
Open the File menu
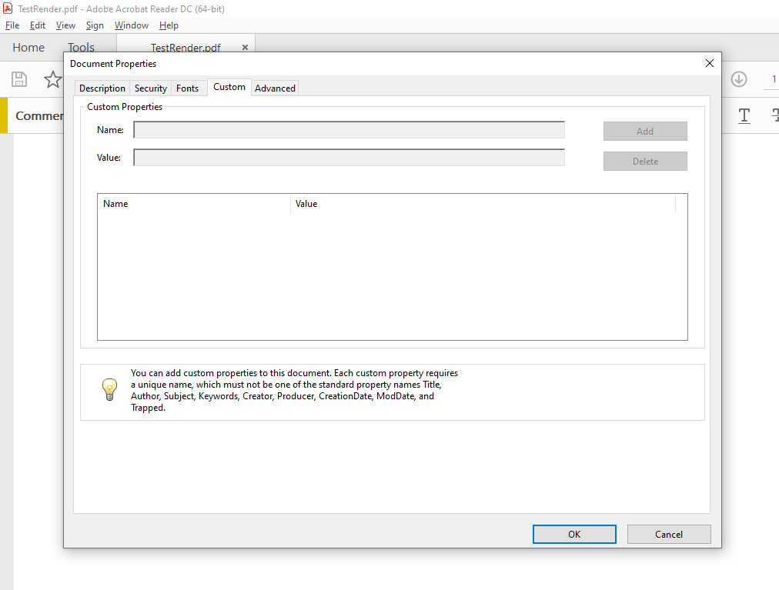point(12,25)
